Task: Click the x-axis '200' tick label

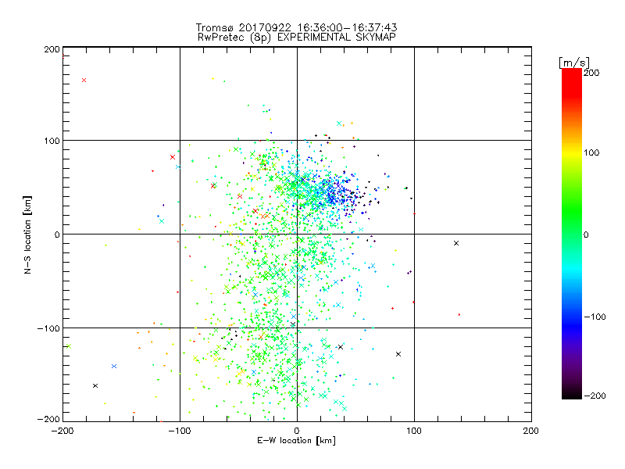Action: (531, 431)
